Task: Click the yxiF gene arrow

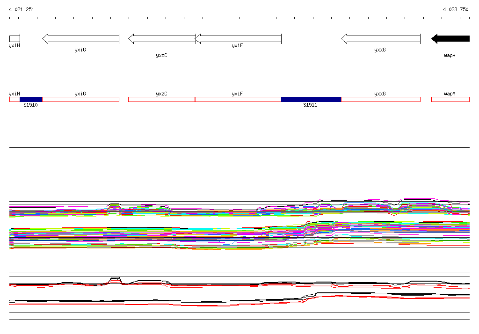Action: (238, 39)
